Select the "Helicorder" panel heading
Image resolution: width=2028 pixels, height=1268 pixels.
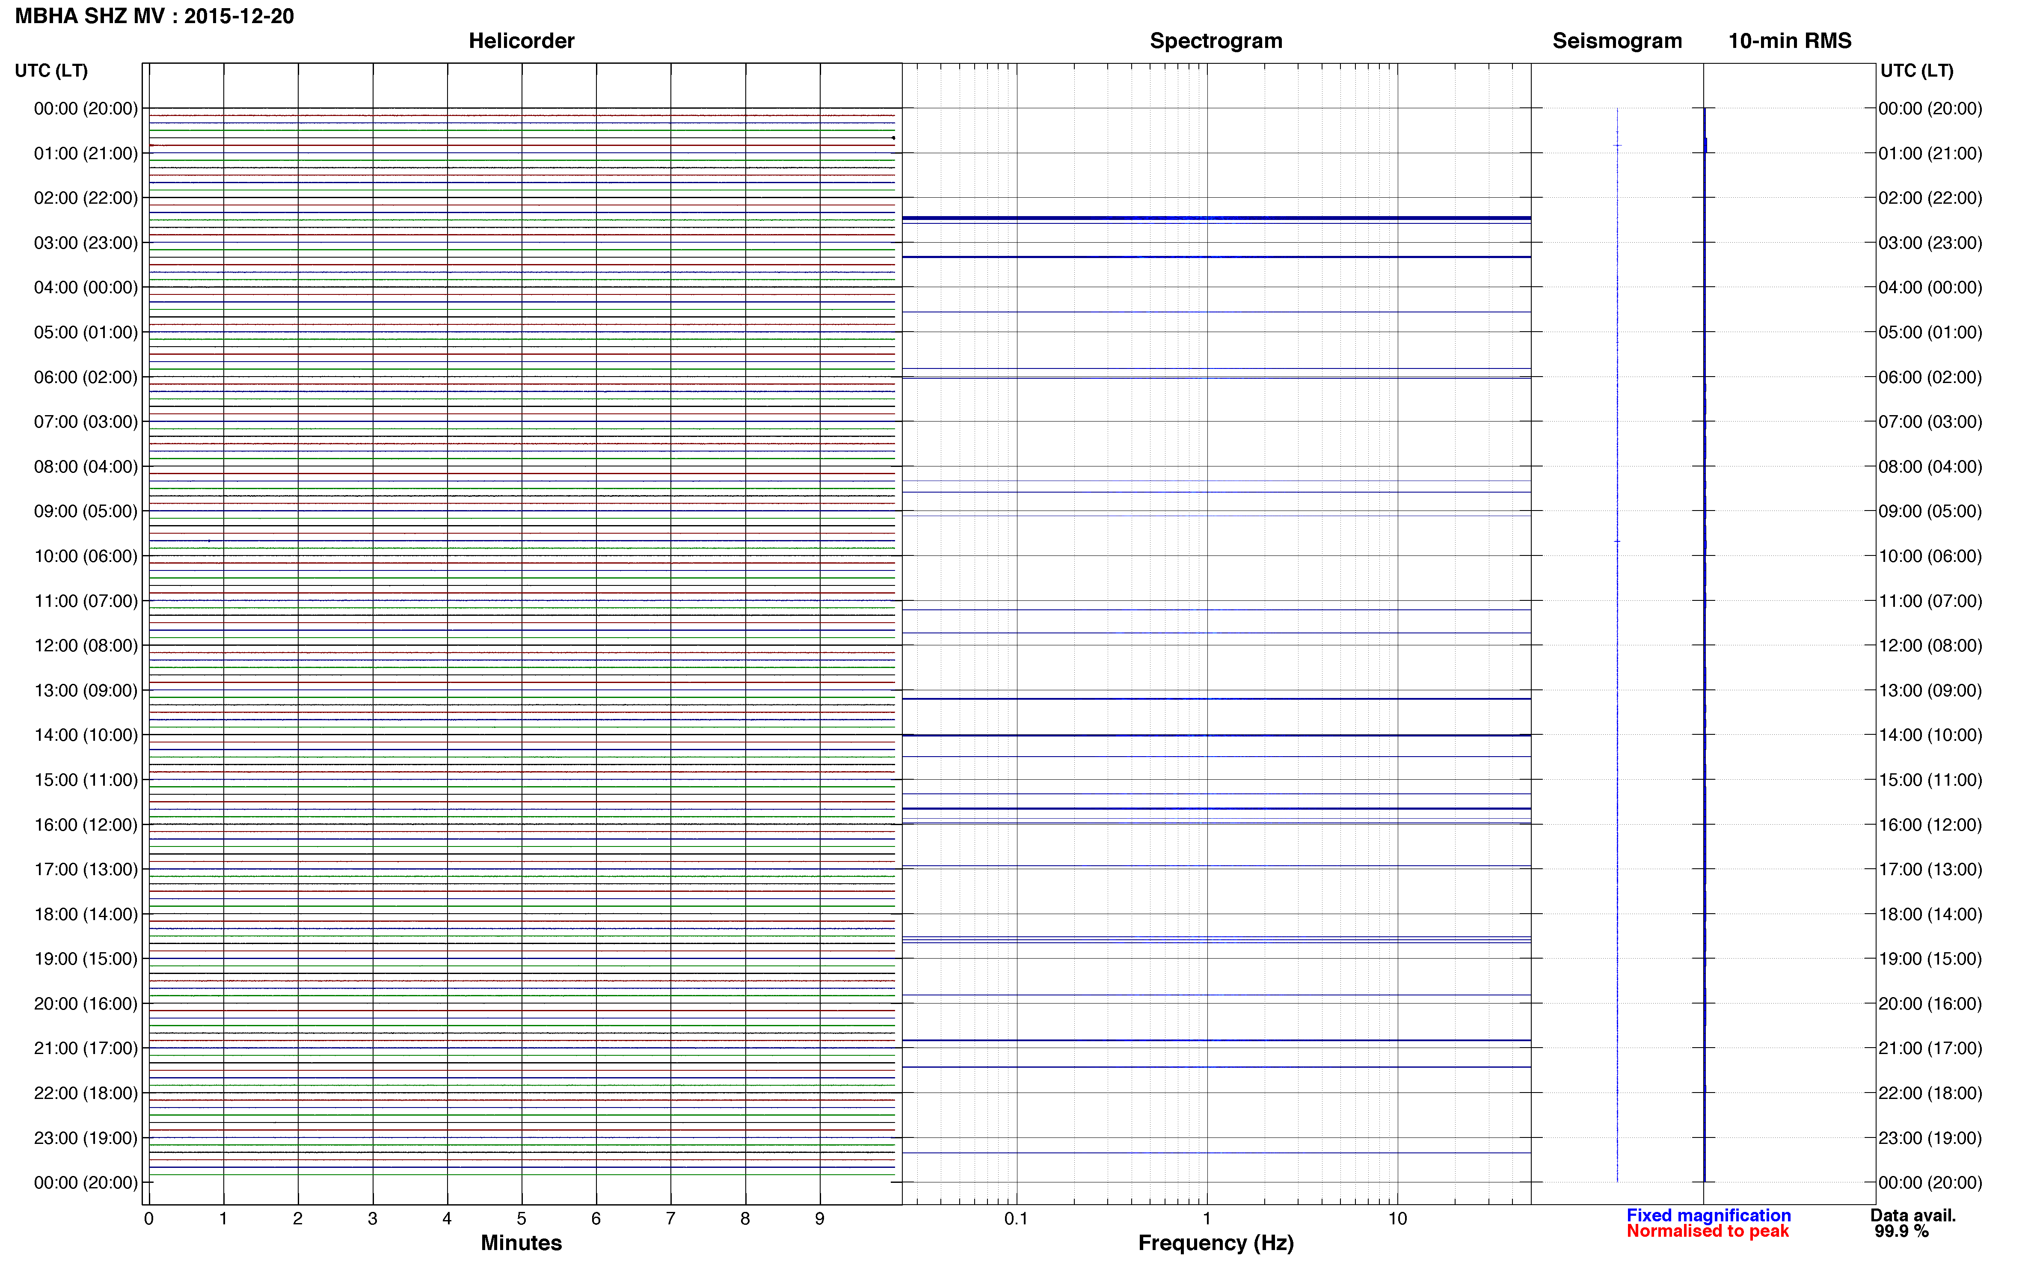[522, 41]
